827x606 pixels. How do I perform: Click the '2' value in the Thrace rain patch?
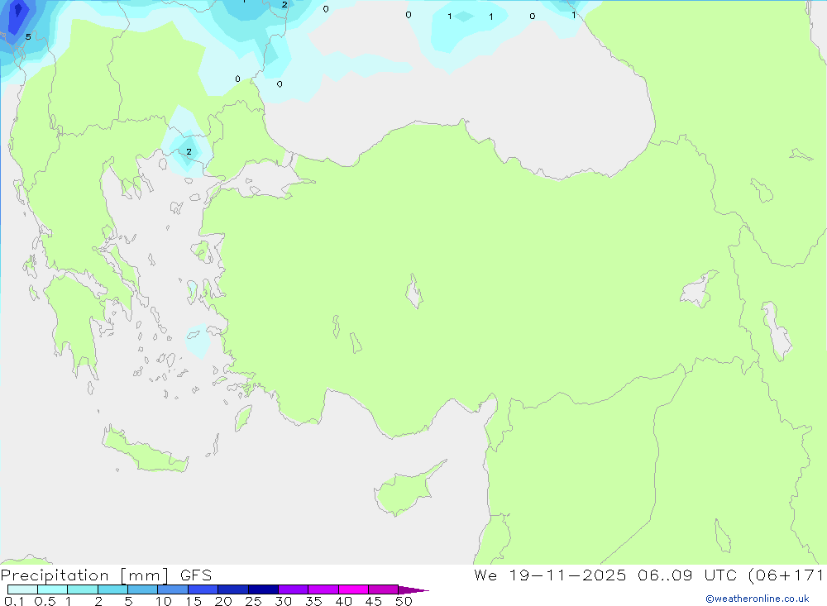click(189, 152)
